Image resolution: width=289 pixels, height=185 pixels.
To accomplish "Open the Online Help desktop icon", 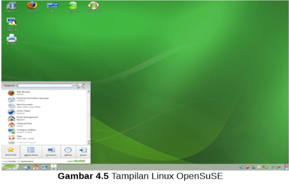I will click(94, 7).
